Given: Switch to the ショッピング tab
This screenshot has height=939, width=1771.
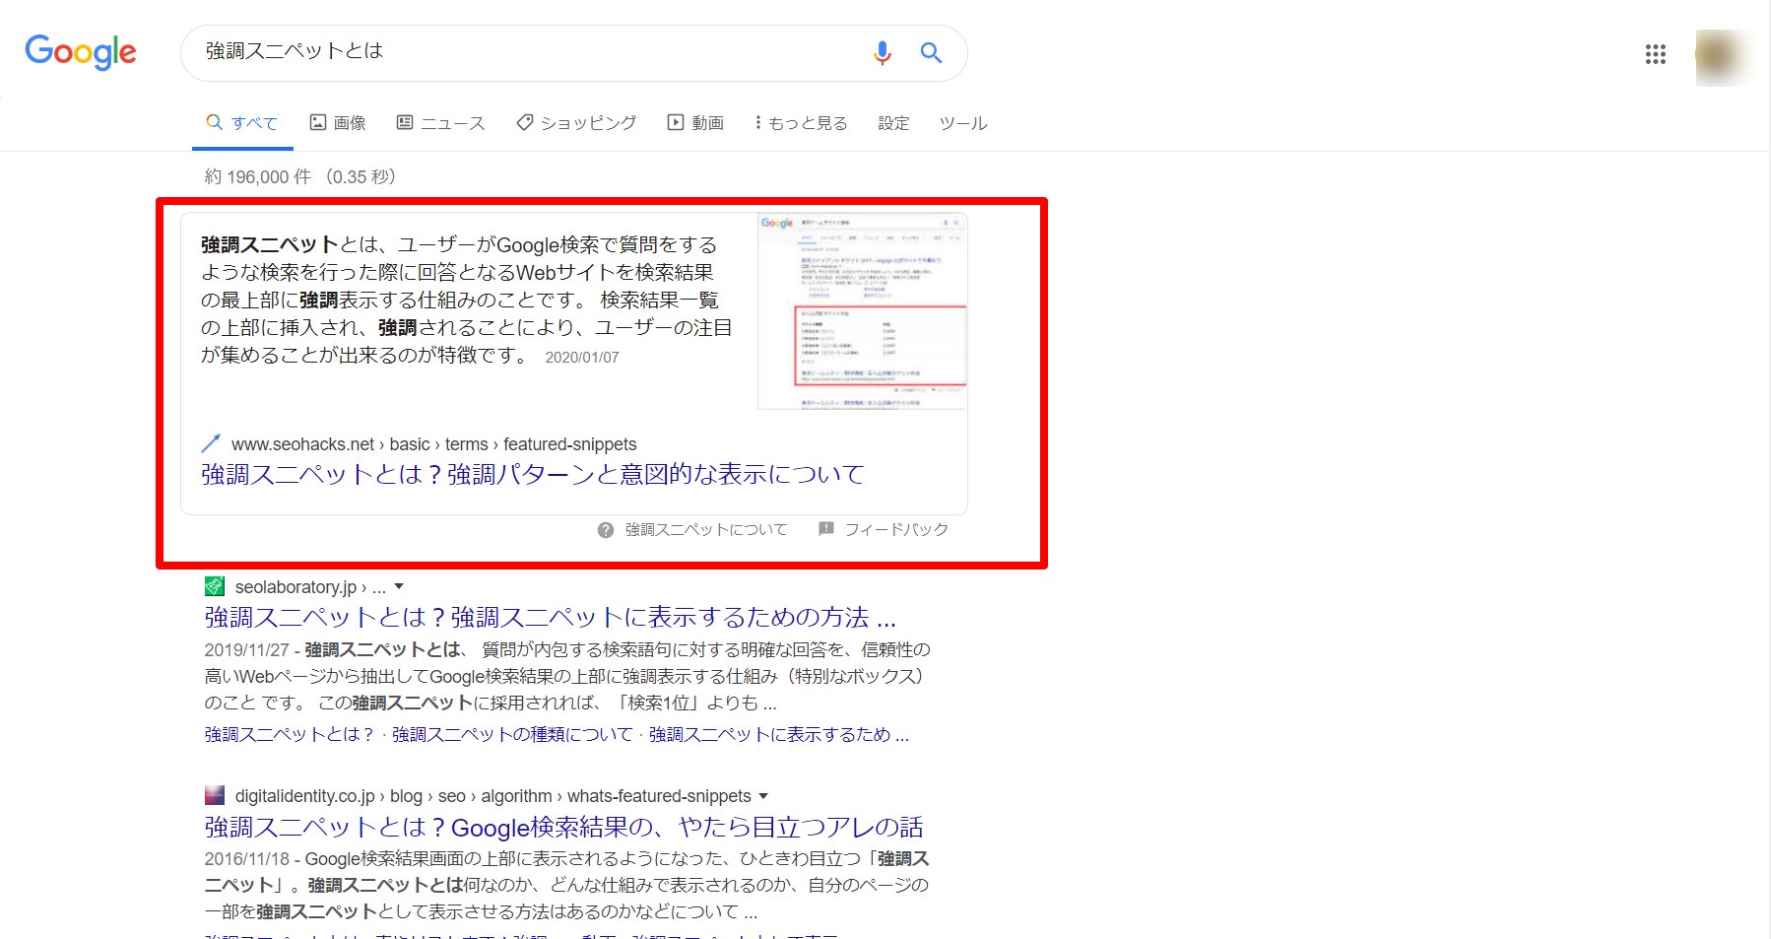Looking at the screenshot, I should click(x=577, y=123).
